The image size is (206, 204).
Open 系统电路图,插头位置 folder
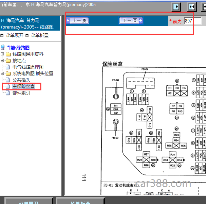click(33, 73)
